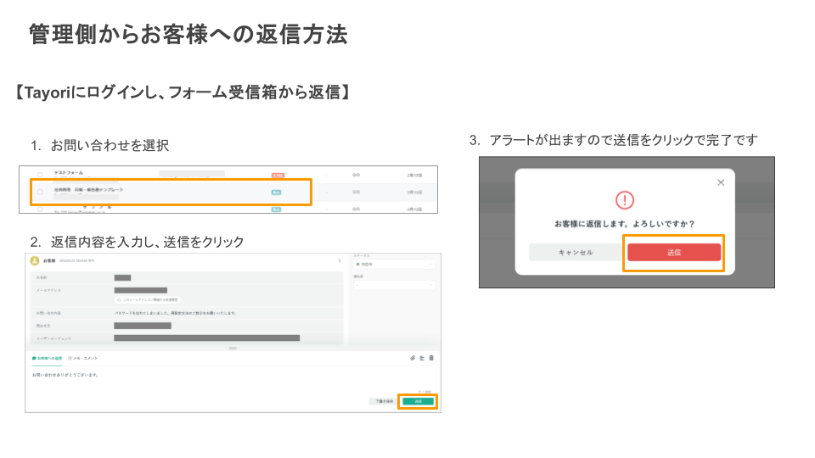Switch to the お客様への返信 tab
This screenshot has width=815, height=458.
coord(48,358)
